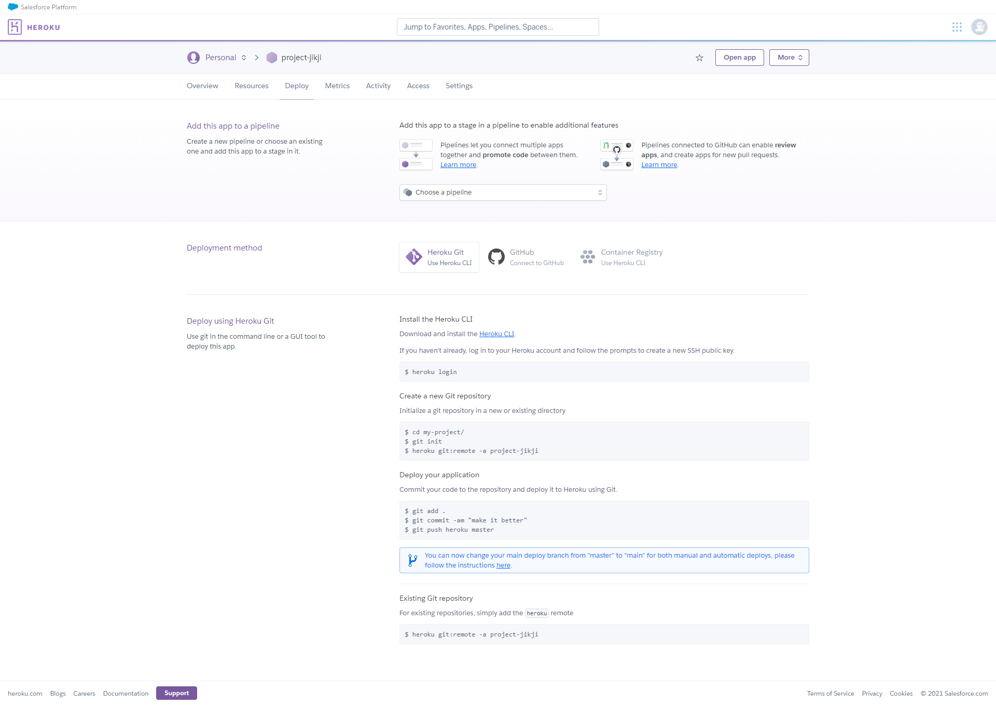
Task: Click the project-jikji app name
Action: click(x=301, y=58)
